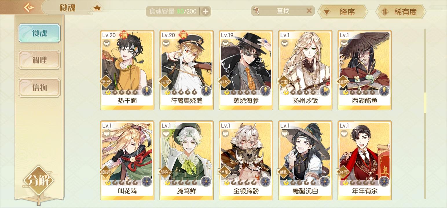Click the 嘲讽 role tag on 叫花鸡
447x208 pixels.
coord(106,172)
